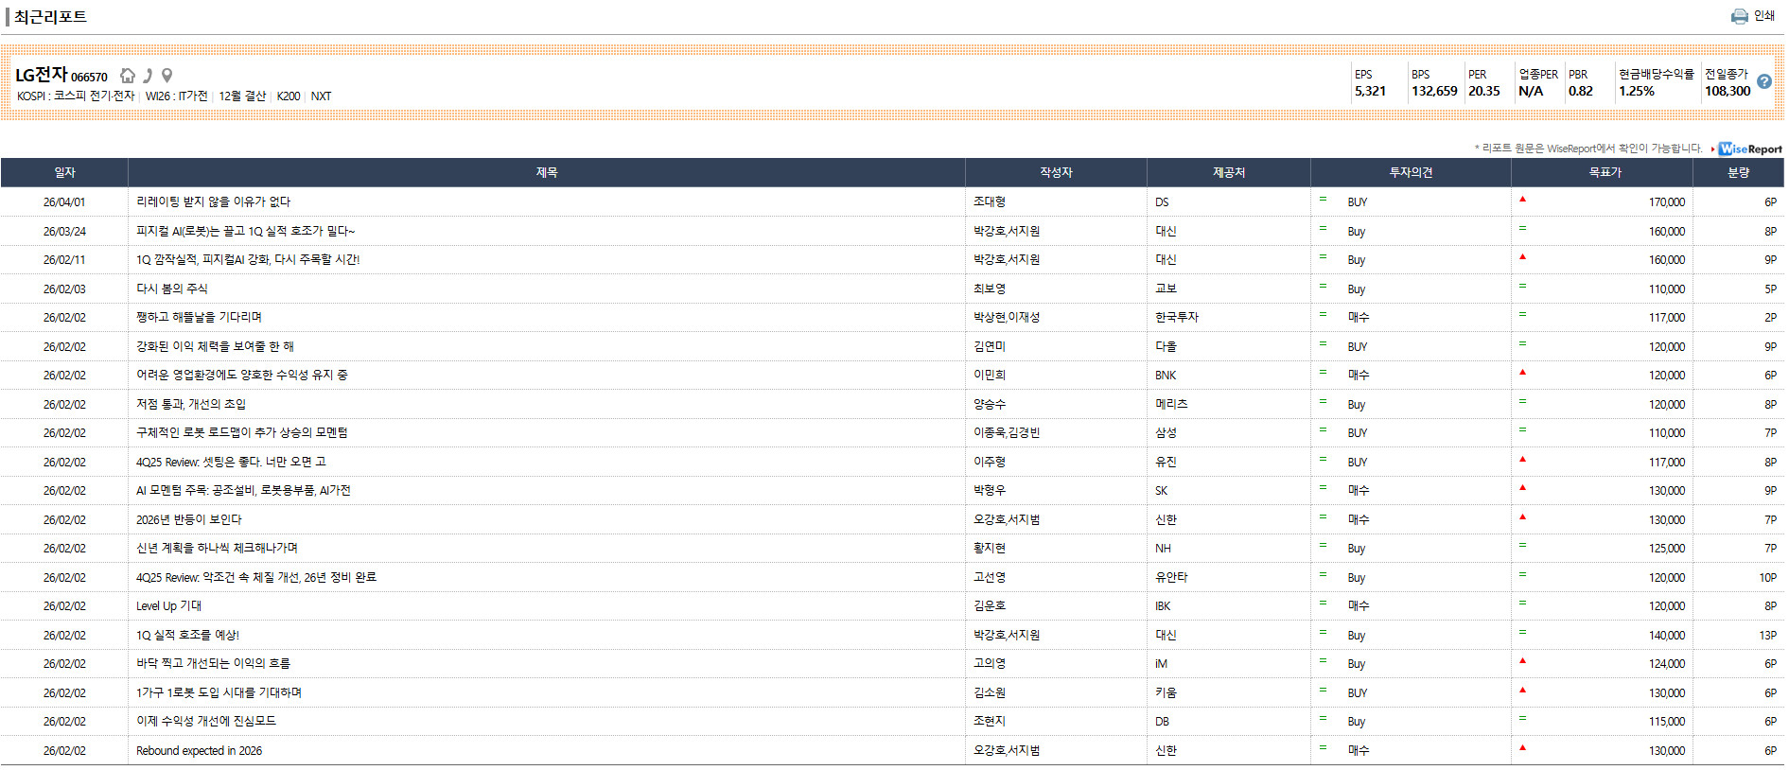Open the blue question mark help icon
Image resolution: width=1789 pixels, height=770 pixels.
pos(1764,82)
